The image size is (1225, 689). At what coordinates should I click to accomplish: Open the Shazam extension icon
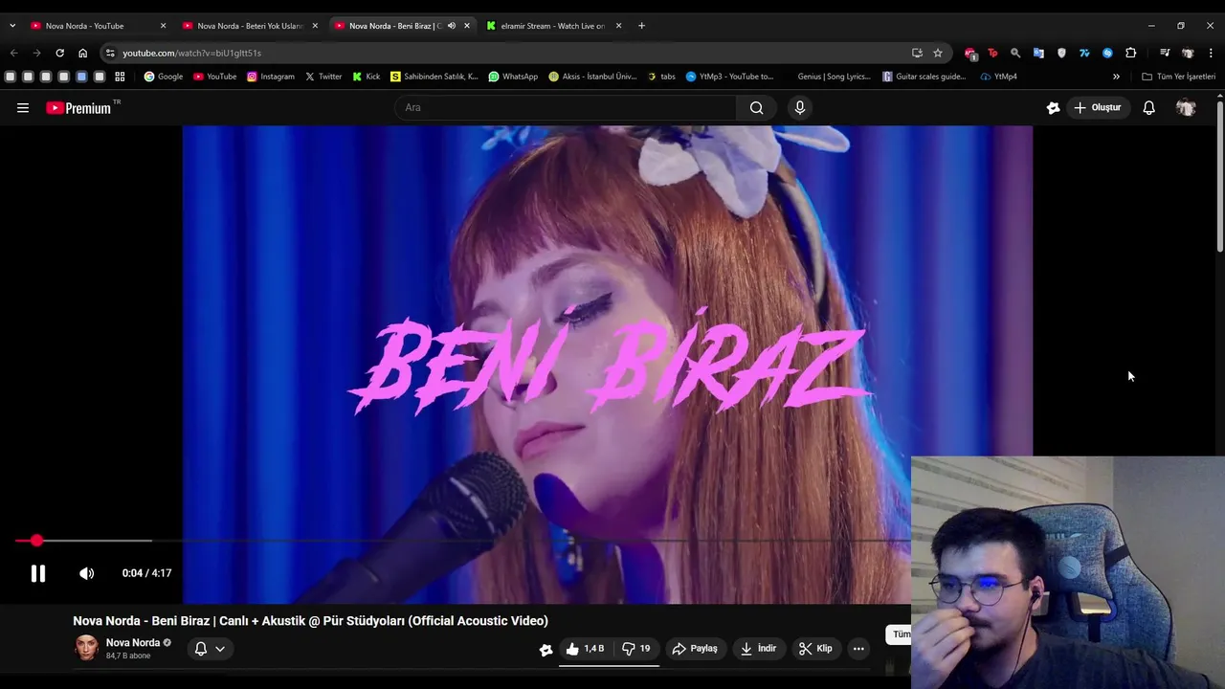[x=1107, y=53]
